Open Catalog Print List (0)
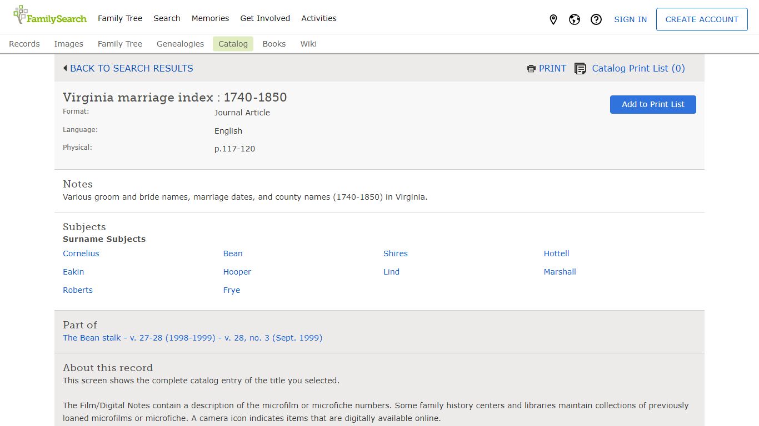The height and width of the screenshot is (426, 759). click(638, 68)
